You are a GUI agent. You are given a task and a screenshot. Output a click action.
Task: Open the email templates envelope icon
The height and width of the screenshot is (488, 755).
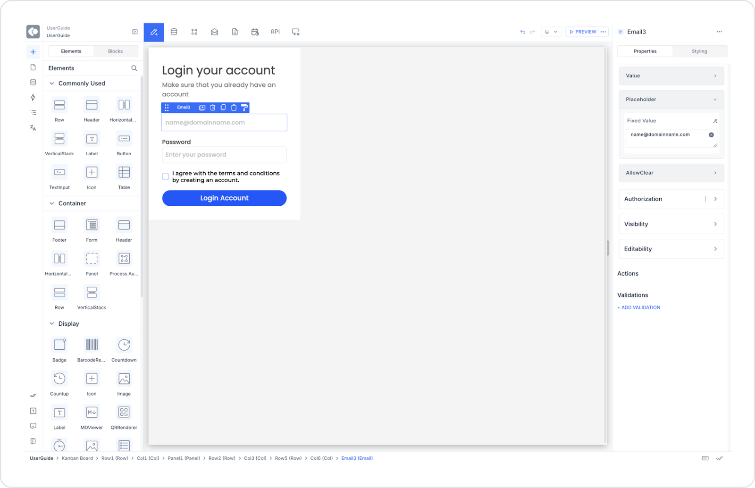[x=215, y=32]
